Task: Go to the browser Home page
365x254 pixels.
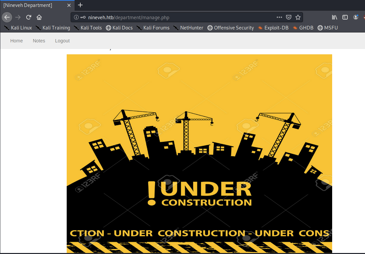Action: pyautogui.click(x=39, y=17)
